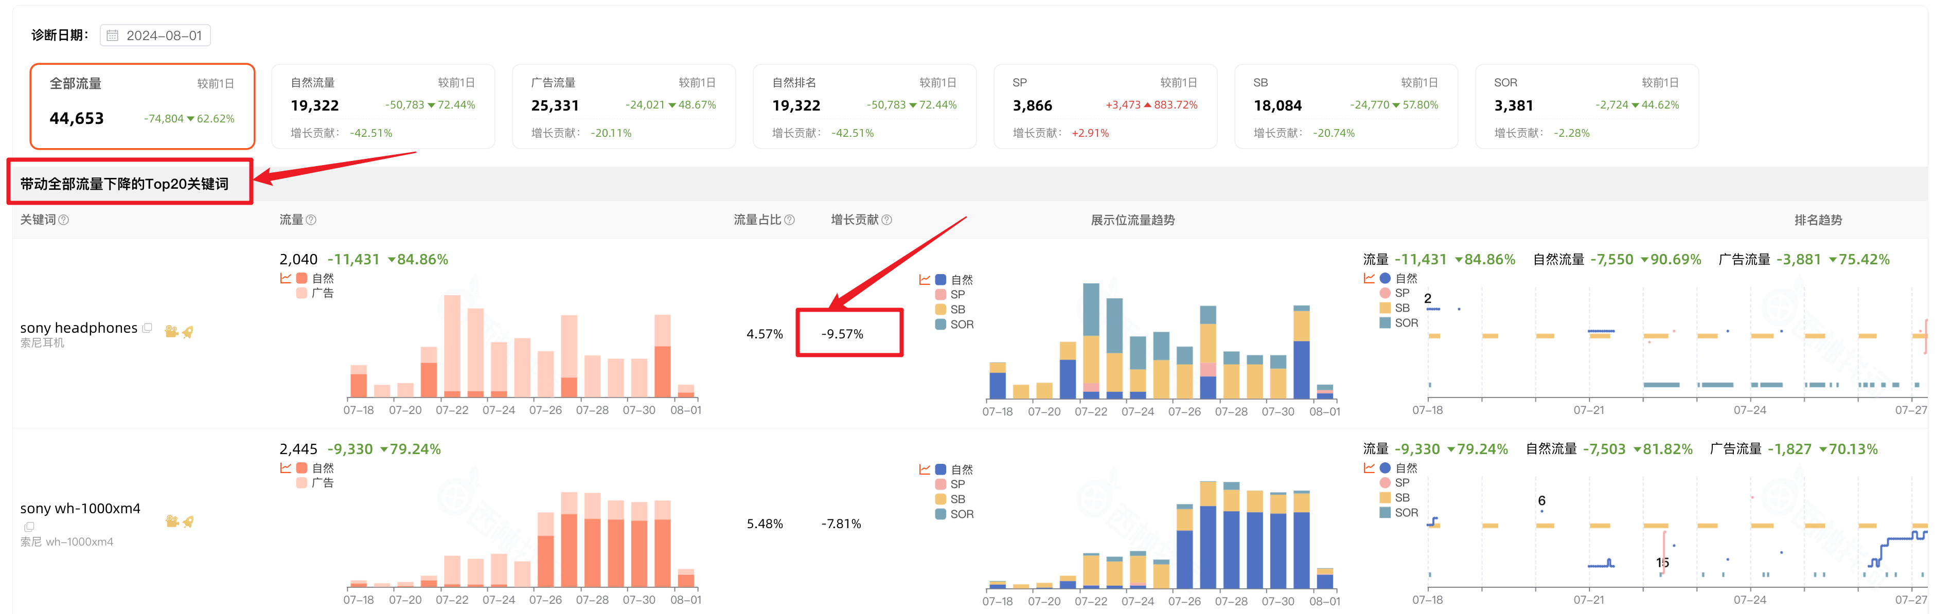Select the 自然流量 metric card
The height and width of the screenshot is (614, 1951).
(x=383, y=106)
